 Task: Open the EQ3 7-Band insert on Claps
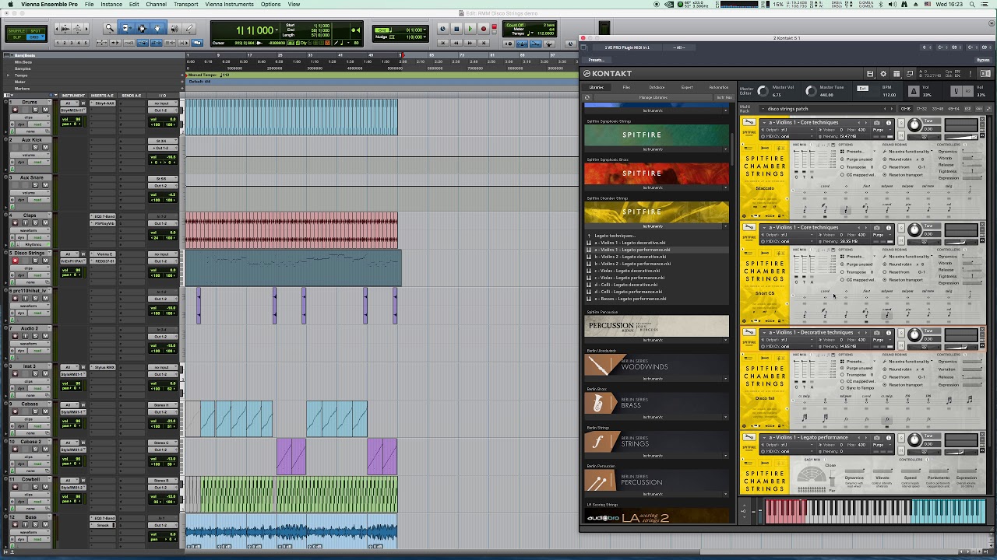point(102,215)
